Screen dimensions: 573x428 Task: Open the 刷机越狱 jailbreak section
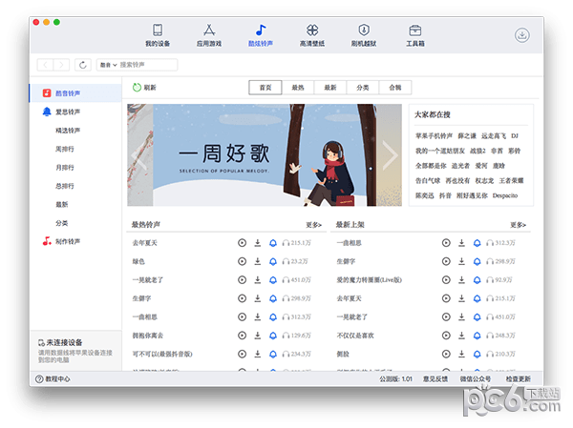click(364, 35)
